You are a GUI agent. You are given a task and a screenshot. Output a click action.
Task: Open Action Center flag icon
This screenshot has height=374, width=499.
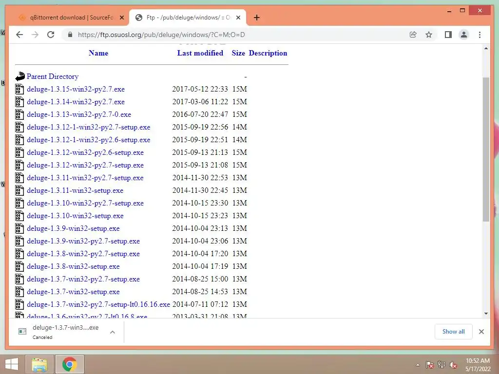click(430, 365)
